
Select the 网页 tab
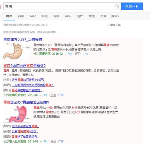(x=9, y=16)
